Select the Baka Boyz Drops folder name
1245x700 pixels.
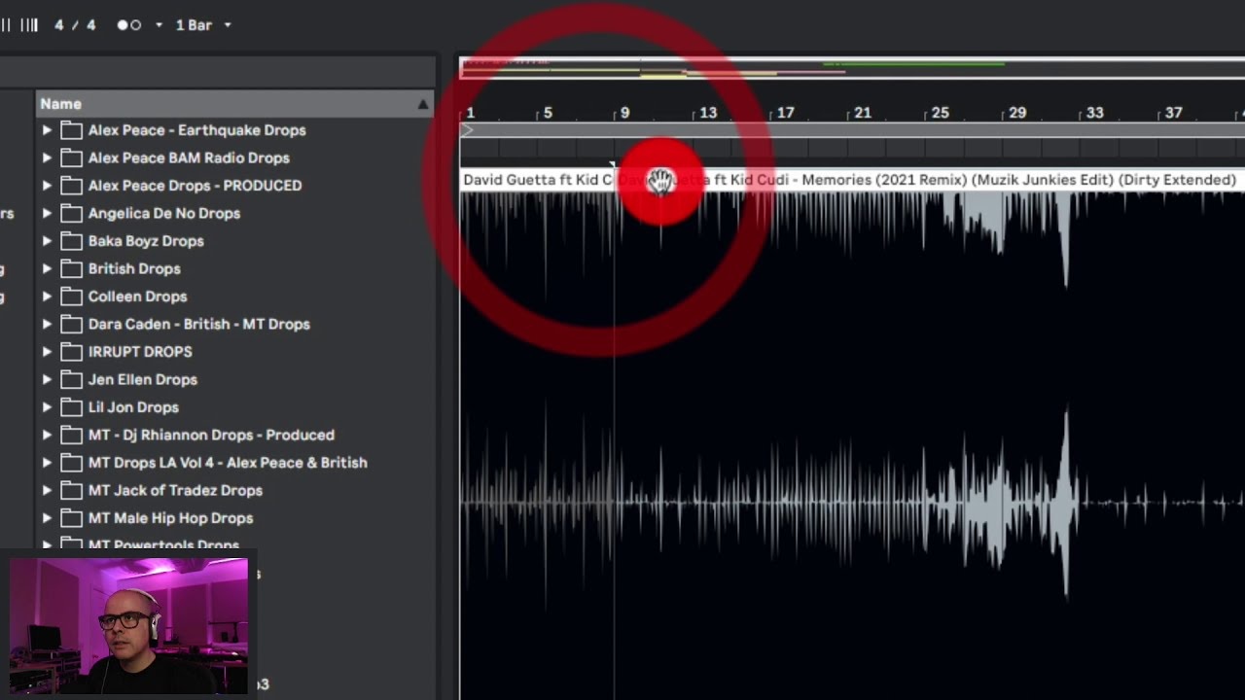146,241
